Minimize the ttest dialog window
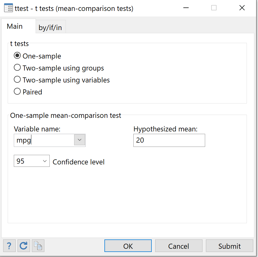This screenshot has width=258, height=257. (x=186, y=8)
